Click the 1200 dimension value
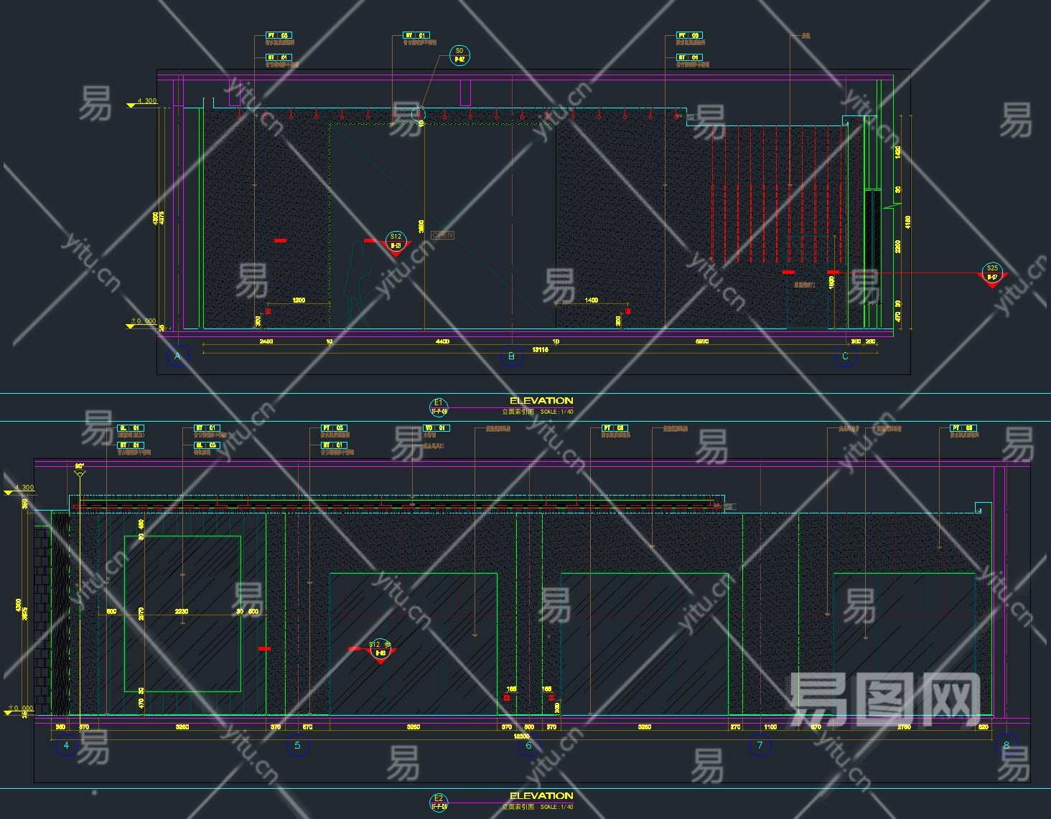The height and width of the screenshot is (819, 1051). point(299,300)
